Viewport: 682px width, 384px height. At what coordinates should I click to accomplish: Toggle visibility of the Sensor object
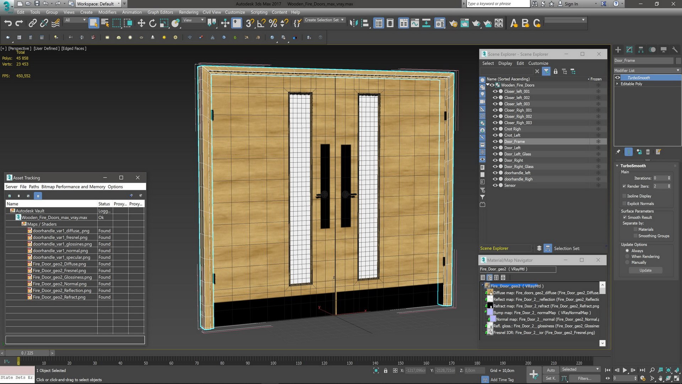tap(495, 185)
